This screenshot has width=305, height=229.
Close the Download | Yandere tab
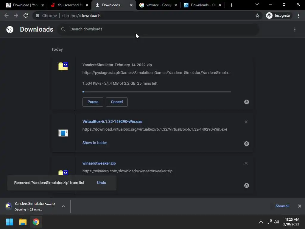[43, 5]
